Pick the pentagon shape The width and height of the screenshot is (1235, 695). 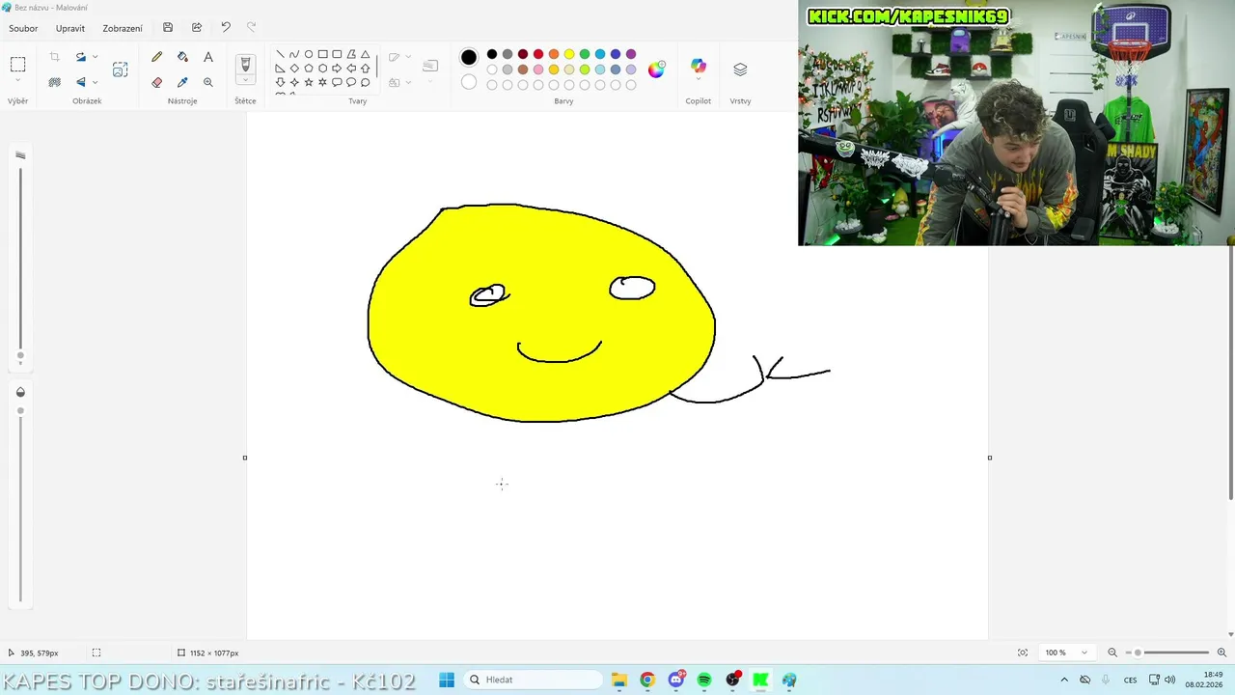309,69
